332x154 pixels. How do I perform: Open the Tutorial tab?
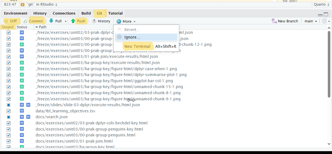point(115,13)
